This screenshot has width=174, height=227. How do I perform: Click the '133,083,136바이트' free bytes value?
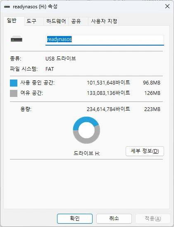click(x=108, y=93)
